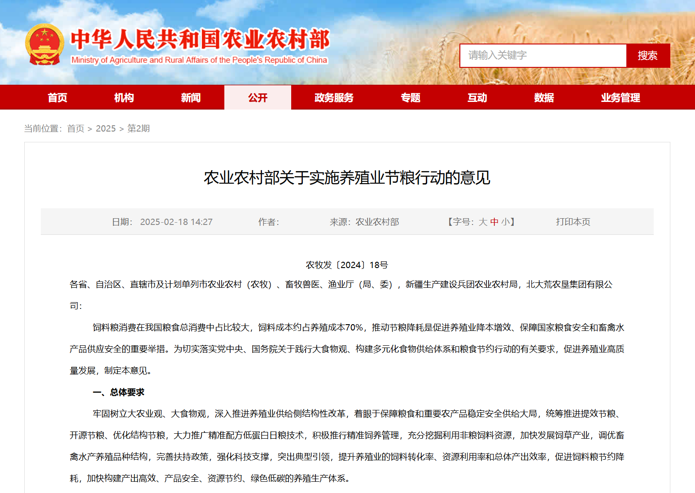Open the 政务服务 menu item
Image resolution: width=695 pixels, height=493 pixels.
[334, 97]
